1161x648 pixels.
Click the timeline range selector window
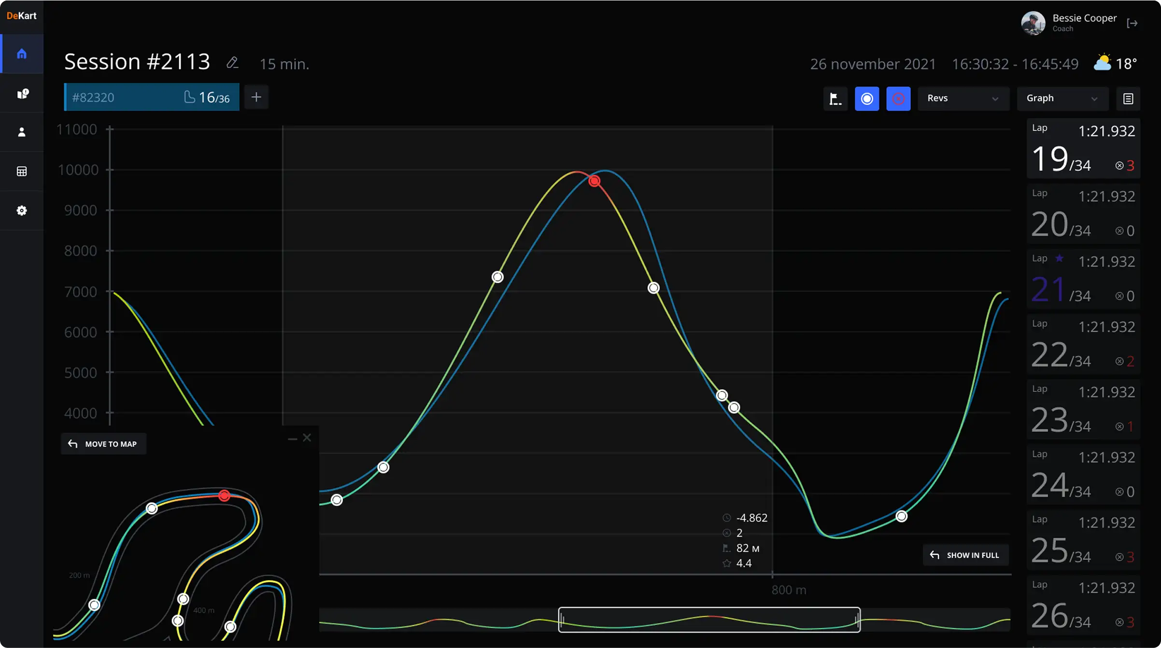tap(709, 620)
